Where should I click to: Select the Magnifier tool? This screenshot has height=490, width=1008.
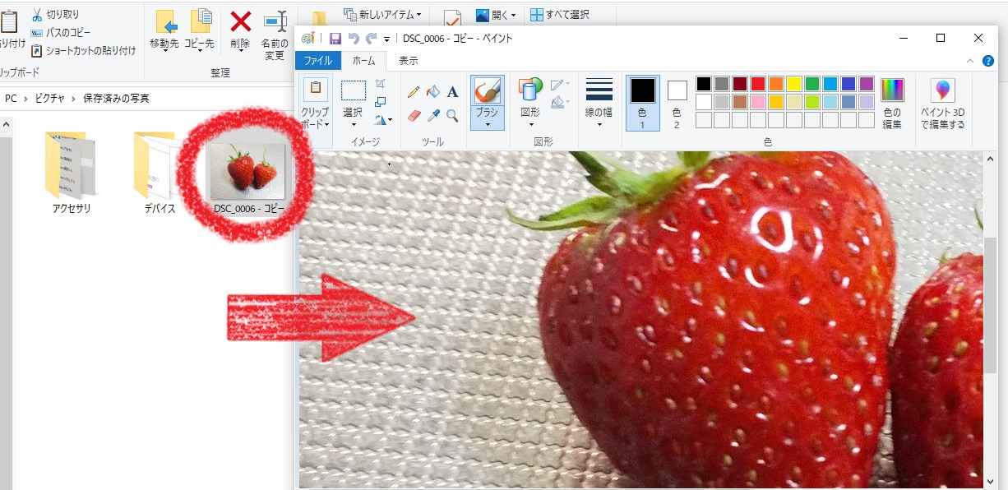452,115
